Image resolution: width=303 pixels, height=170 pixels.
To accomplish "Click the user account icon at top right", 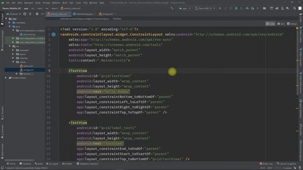I will coord(300,8).
